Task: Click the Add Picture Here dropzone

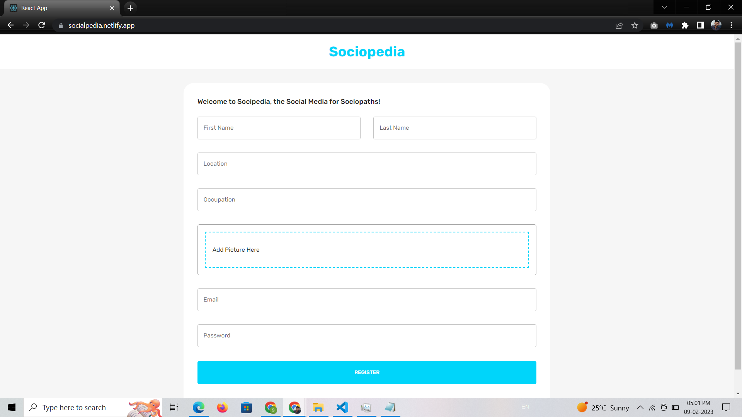Action: coord(366,249)
